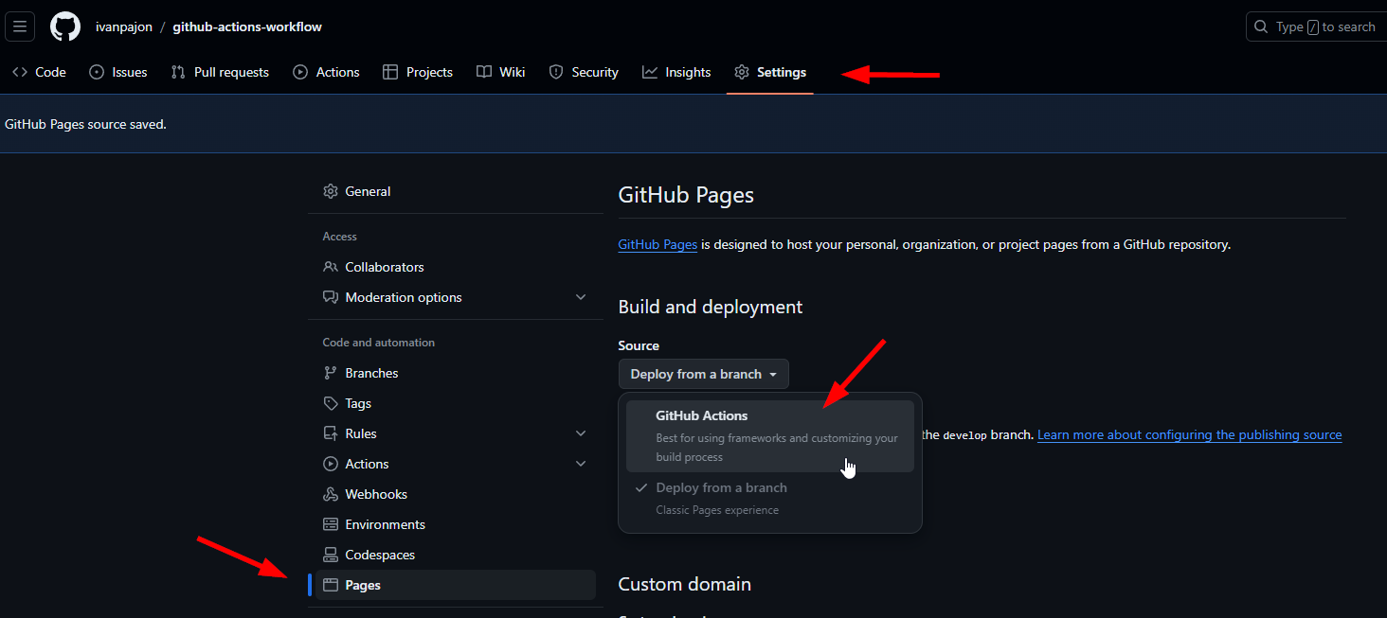Click the Environments server icon
This screenshot has width=1387, height=618.
331,524
